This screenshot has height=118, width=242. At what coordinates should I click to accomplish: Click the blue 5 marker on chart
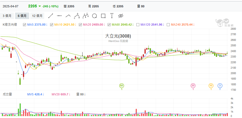point(220,86)
